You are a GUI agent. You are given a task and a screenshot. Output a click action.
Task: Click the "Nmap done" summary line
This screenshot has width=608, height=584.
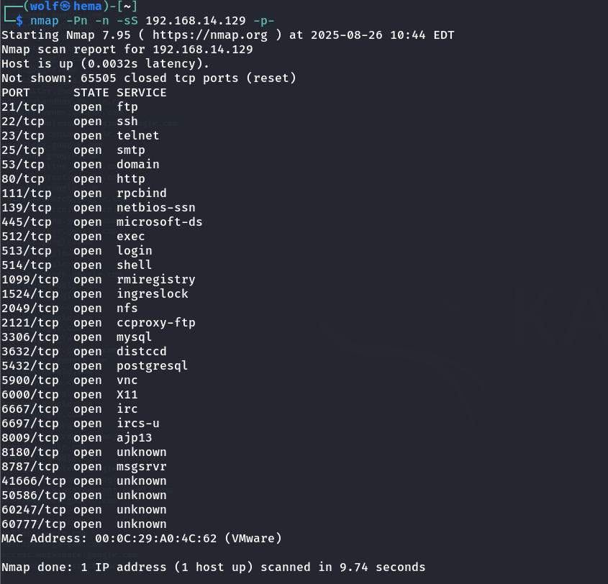point(213,567)
